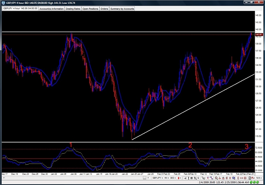
Task: Click the status bar time 2/25/2009 1:56:44 AM
Action: point(237,182)
